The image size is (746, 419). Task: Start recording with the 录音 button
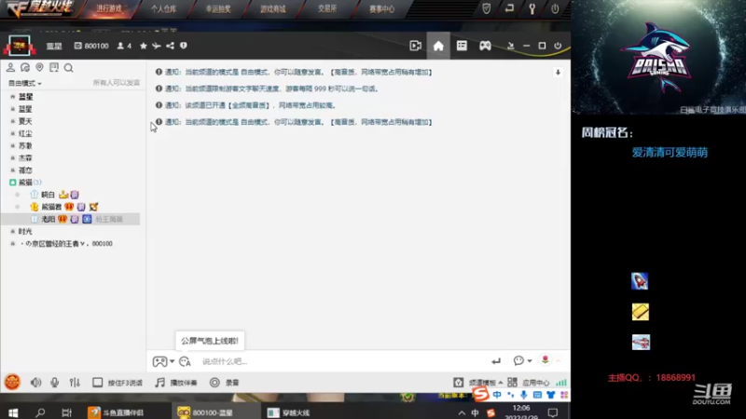(225, 383)
